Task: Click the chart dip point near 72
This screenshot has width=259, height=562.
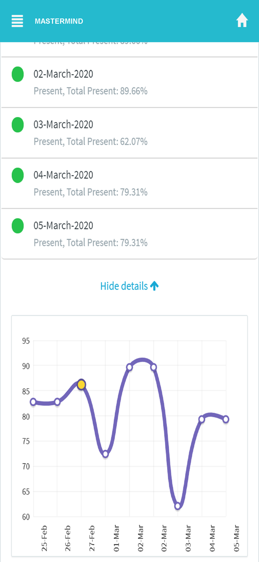Action: pos(105,454)
